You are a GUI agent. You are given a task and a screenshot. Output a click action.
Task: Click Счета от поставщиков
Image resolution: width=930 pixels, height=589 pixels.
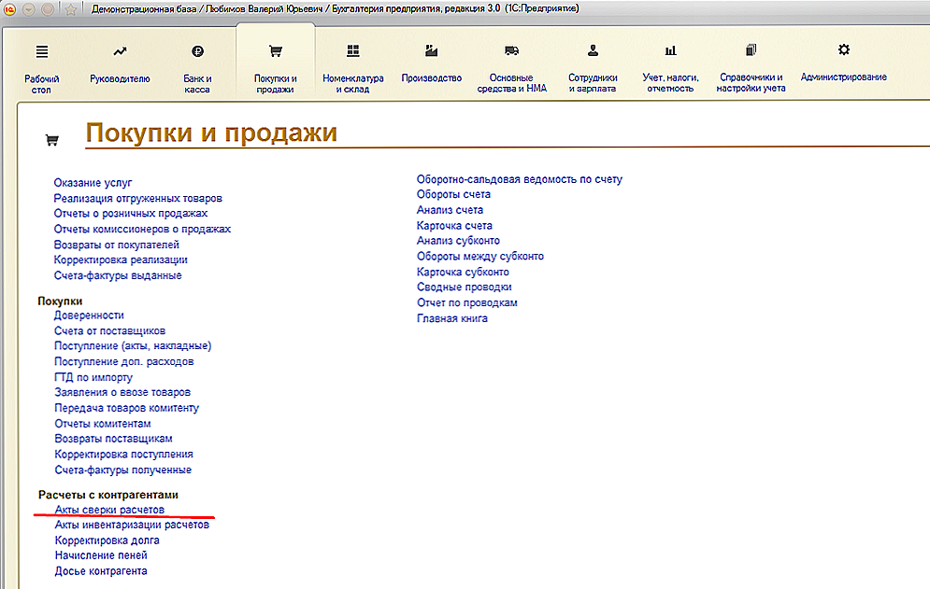[109, 330]
